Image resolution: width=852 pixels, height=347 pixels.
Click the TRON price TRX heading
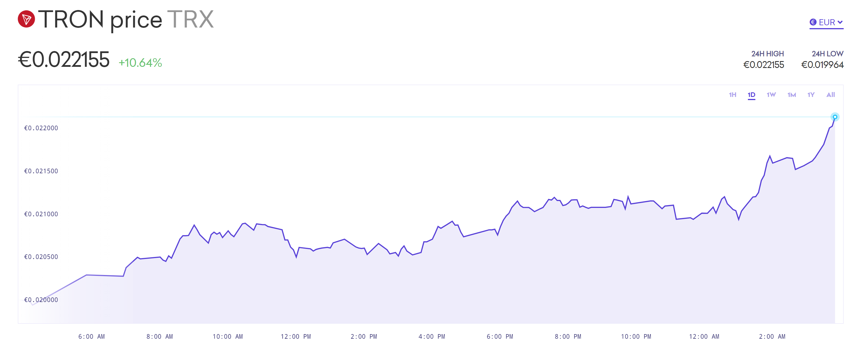pos(126,20)
